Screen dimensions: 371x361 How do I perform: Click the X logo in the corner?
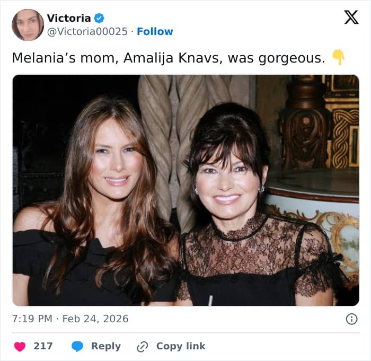351,18
